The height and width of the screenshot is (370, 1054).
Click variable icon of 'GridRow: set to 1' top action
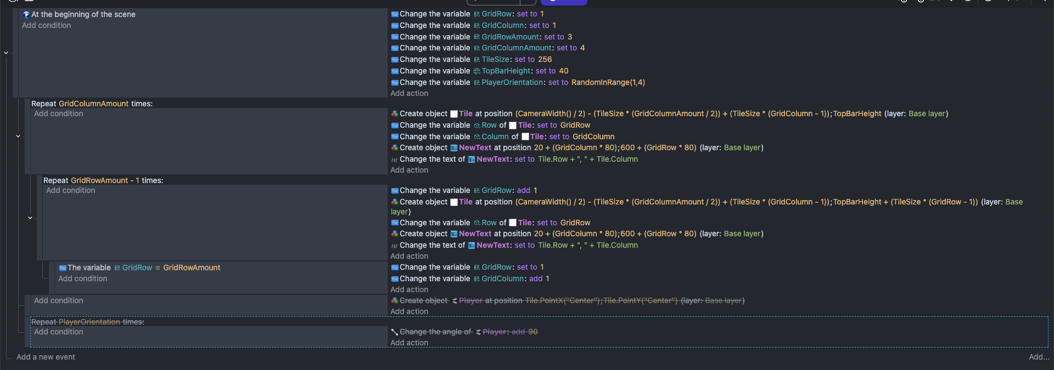pyautogui.click(x=395, y=14)
